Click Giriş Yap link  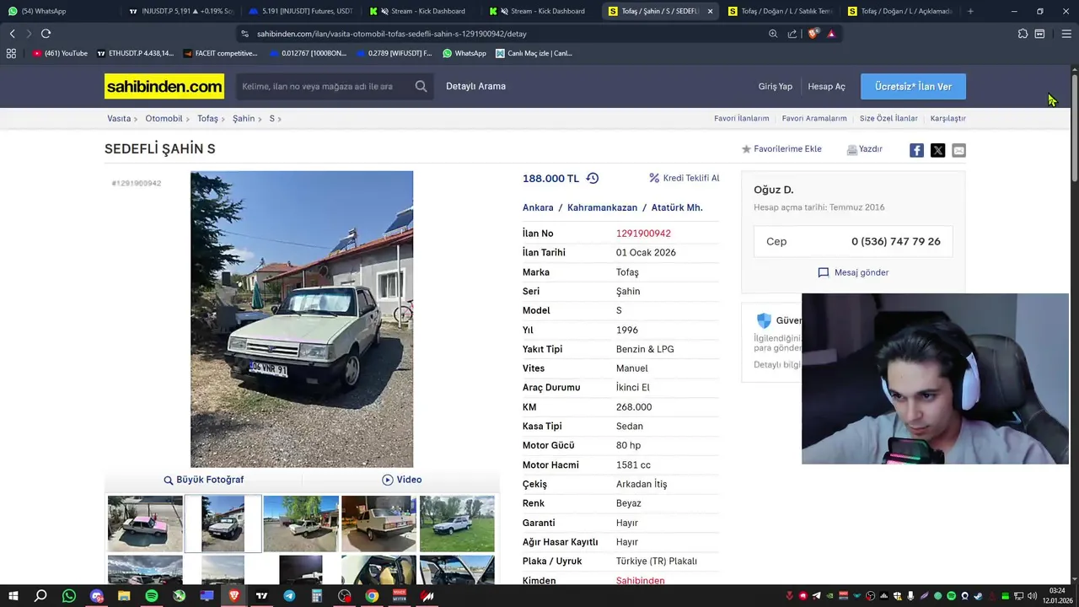775,86
